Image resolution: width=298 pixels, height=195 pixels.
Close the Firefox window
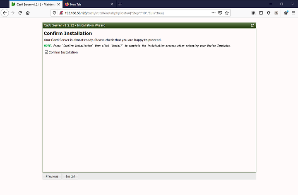pyautogui.click(x=293, y=4)
